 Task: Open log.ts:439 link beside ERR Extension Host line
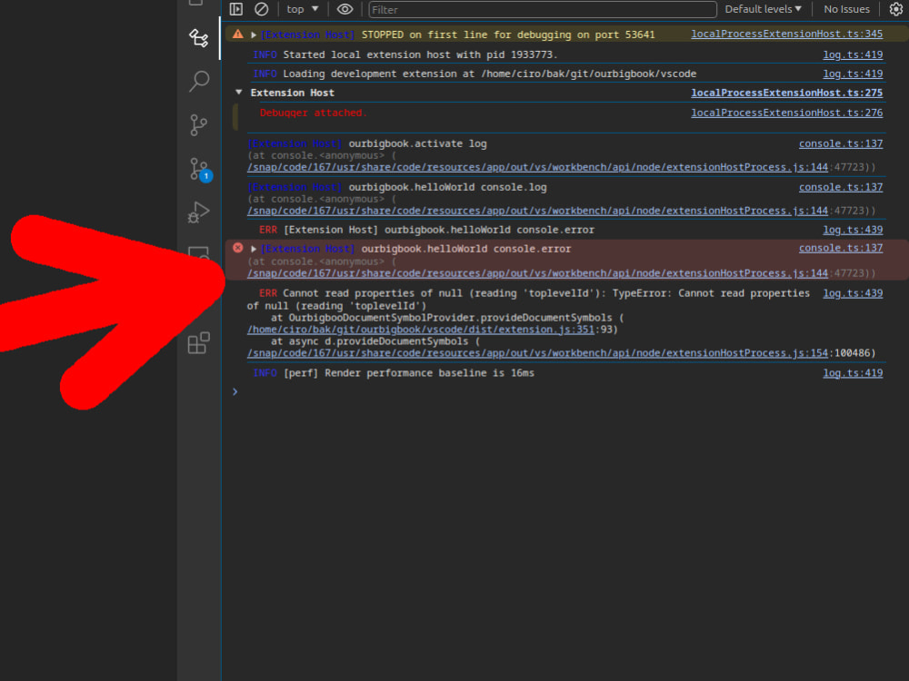coord(853,230)
